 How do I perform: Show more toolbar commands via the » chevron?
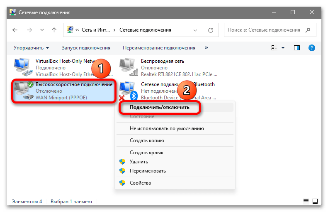pos(207,48)
